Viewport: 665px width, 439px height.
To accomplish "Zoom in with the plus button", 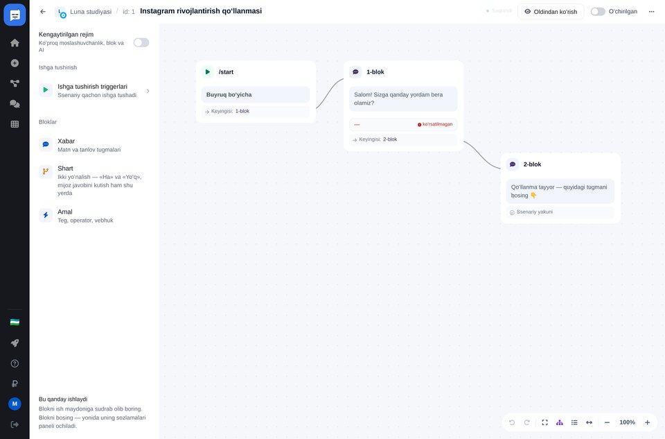I will [x=647, y=422].
